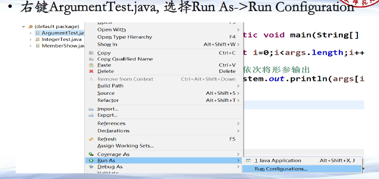Choose Refresh from the context menu

point(164,139)
